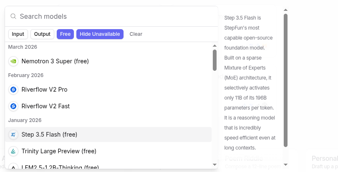The width and height of the screenshot is (338, 172).
Task: Toggle the Free filter off
Action: tap(65, 34)
